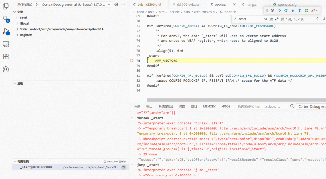The height and width of the screenshot is (179, 326).
Task: Switch to the hang.c editor tab
Action: pyautogui.click(x=251, y=4)
